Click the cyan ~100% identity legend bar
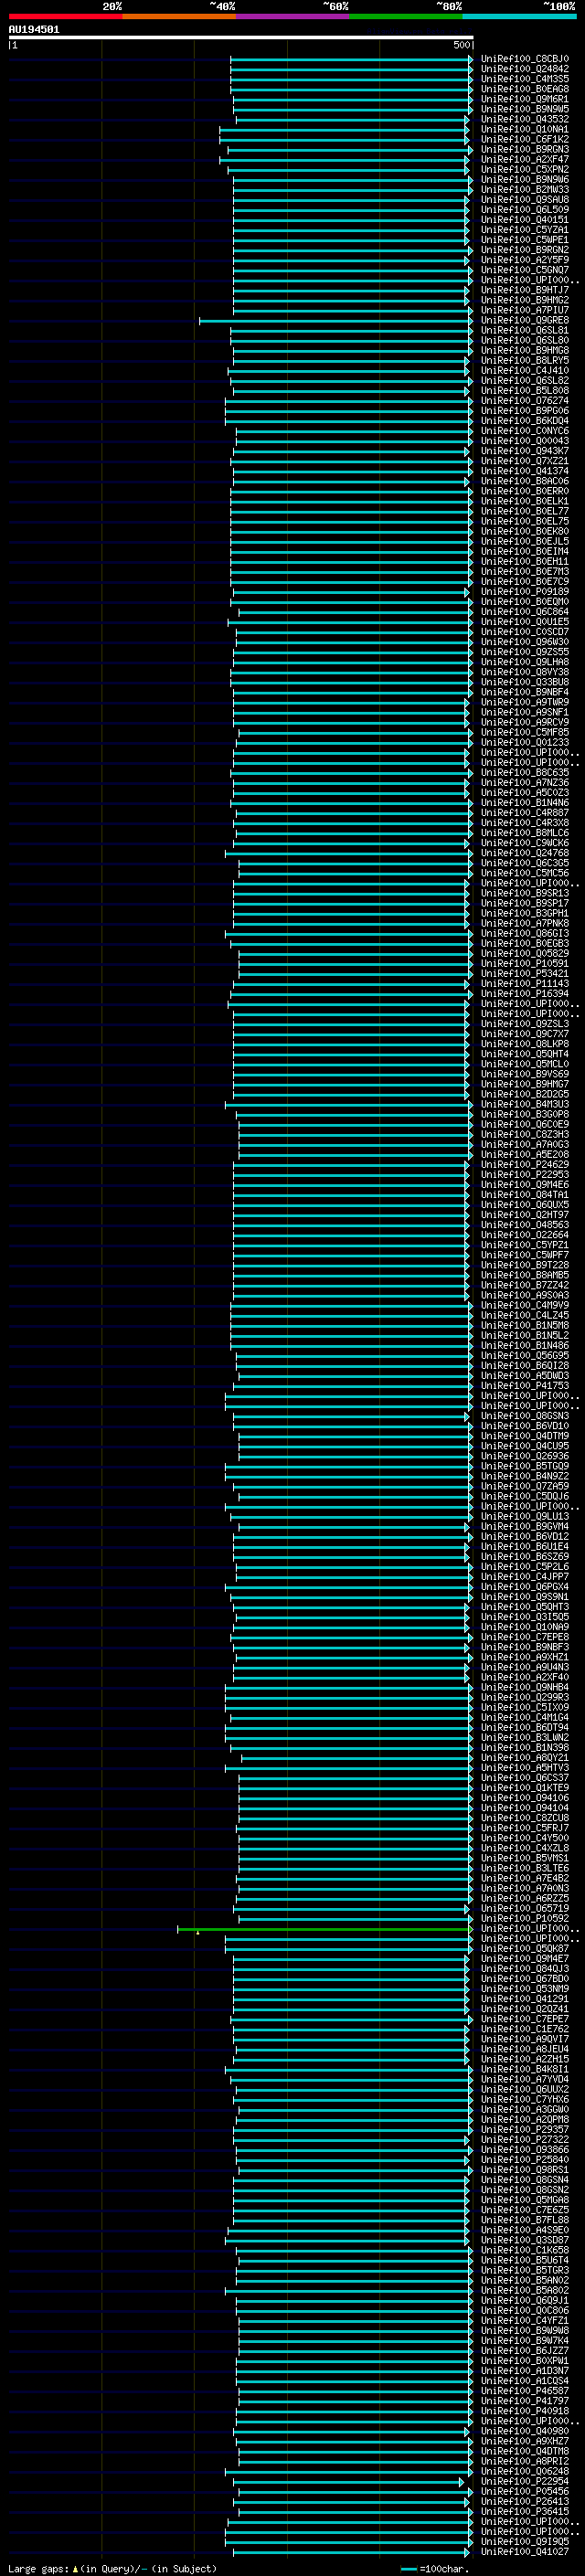Image resolution: width=585 pixels, height=2576 pixels. click(519, 16)
